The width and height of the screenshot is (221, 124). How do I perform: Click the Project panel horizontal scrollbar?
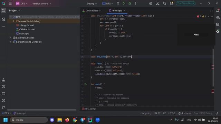click(x=42, y=110)
